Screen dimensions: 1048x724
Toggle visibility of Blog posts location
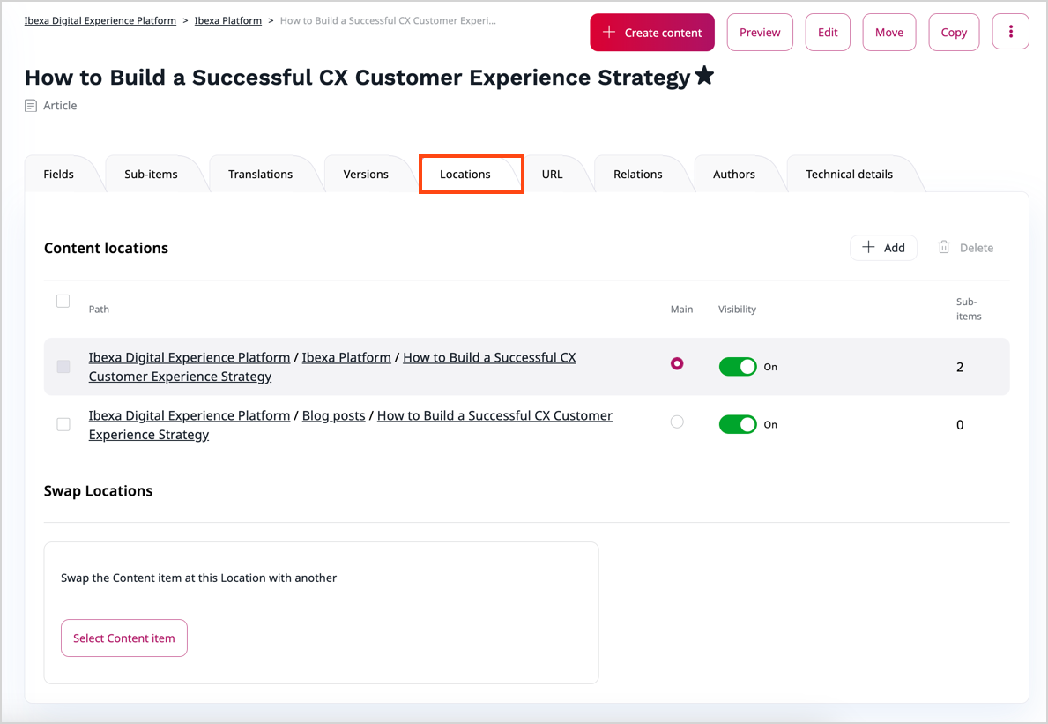(738, 424)
